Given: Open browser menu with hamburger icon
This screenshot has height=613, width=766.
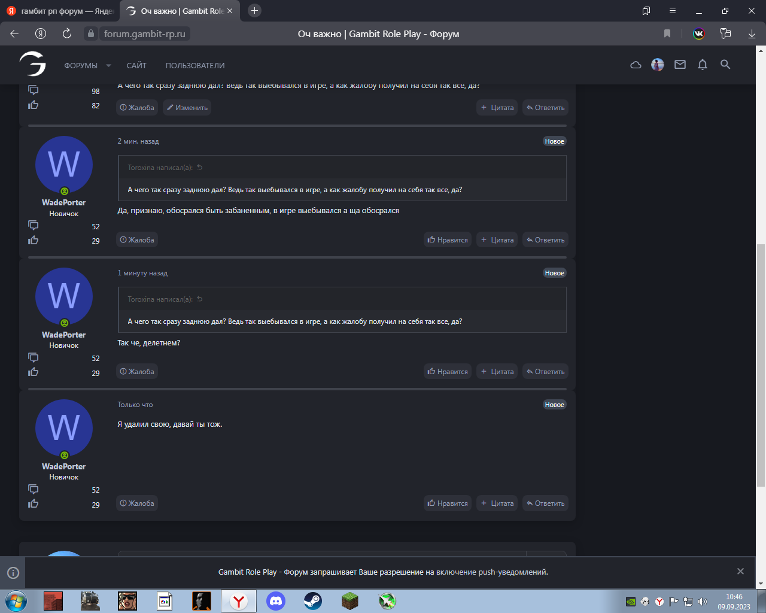Looking at the screenshot, I should (x=673, y=11).
